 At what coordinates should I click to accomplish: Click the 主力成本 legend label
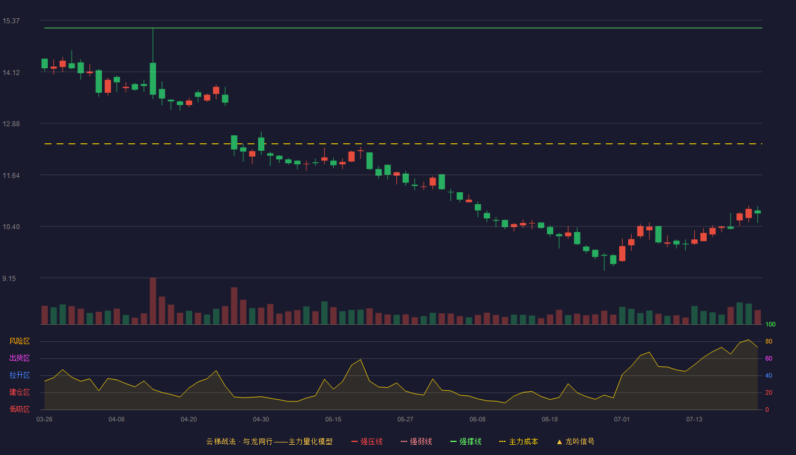pos(524,441)
